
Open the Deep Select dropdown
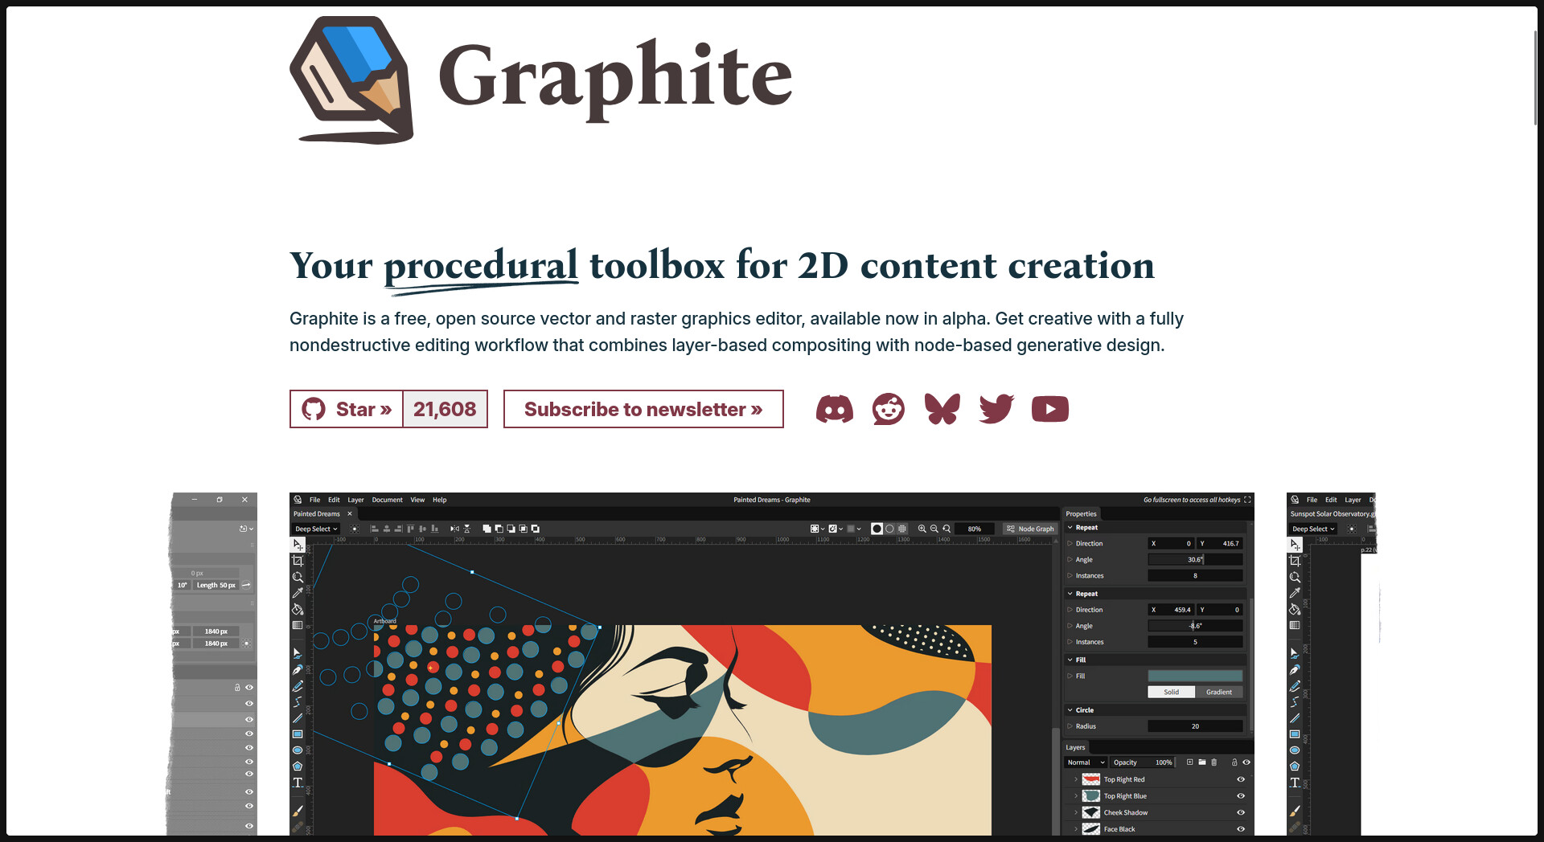click(315, 529)
